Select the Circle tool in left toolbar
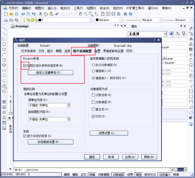The image size is (195, 178). (x=4, y=60)
